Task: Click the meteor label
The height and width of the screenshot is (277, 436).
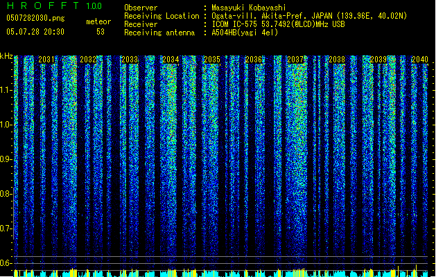Action: 98,21
